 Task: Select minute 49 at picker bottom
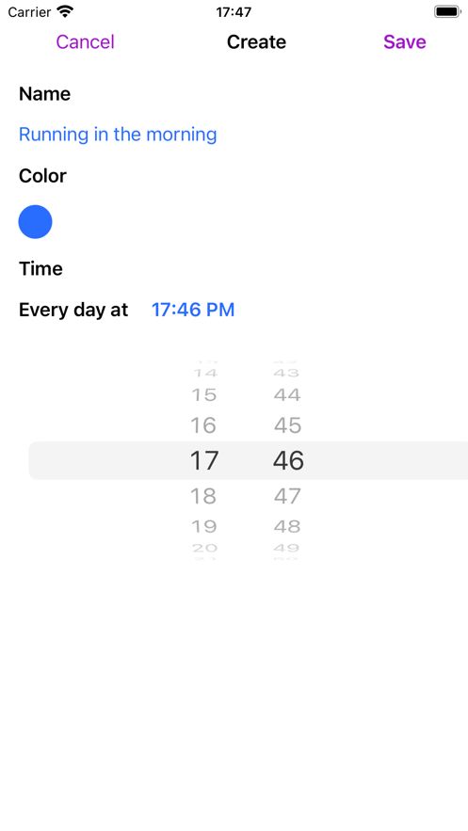[287, 549]
